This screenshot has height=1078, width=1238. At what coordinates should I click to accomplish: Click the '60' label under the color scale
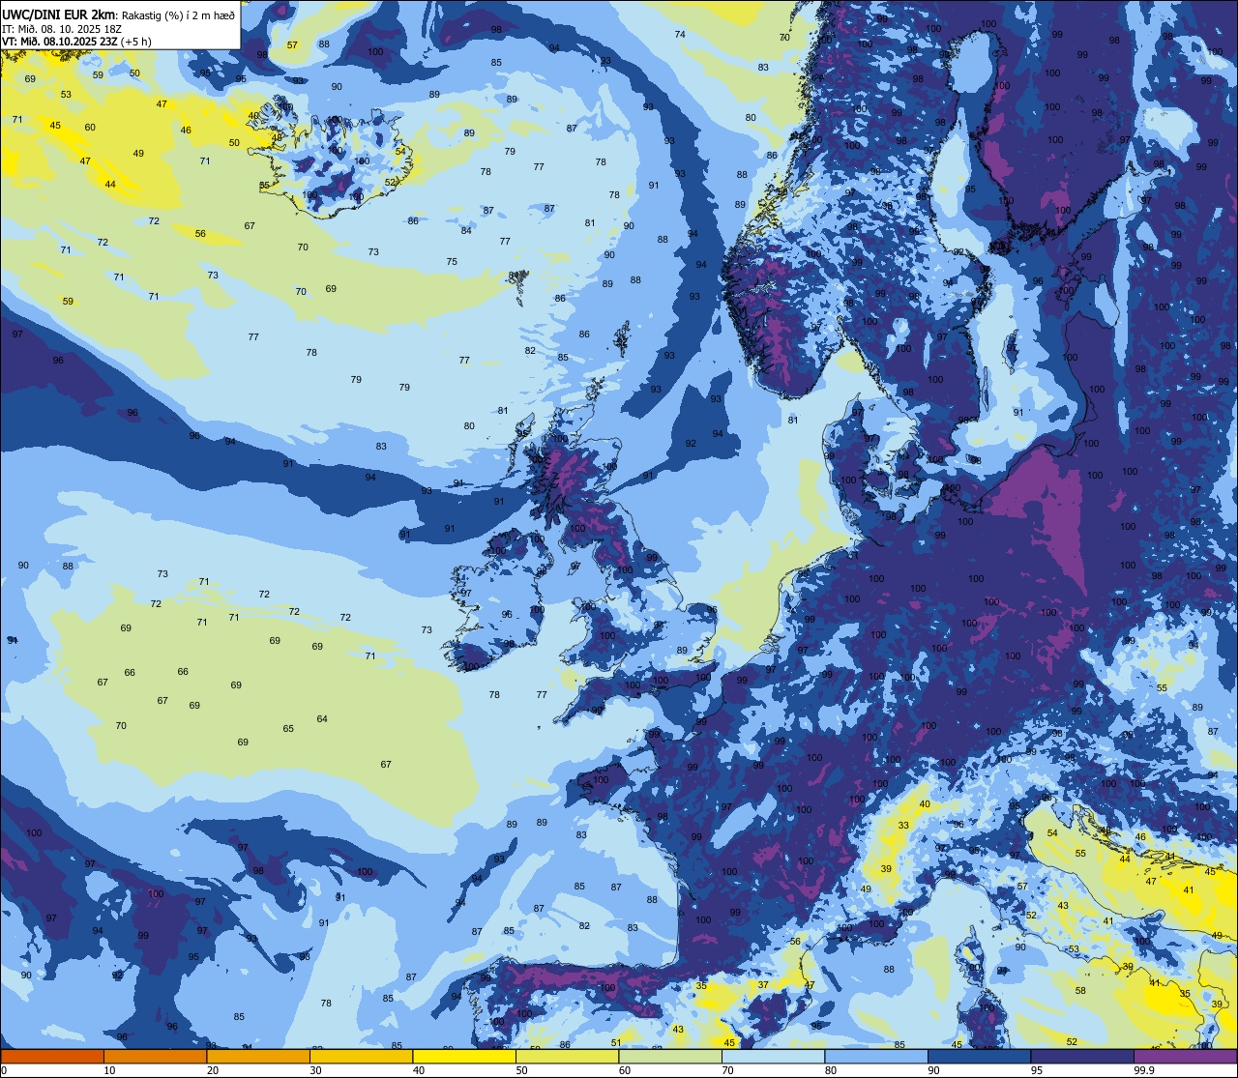625,1070
